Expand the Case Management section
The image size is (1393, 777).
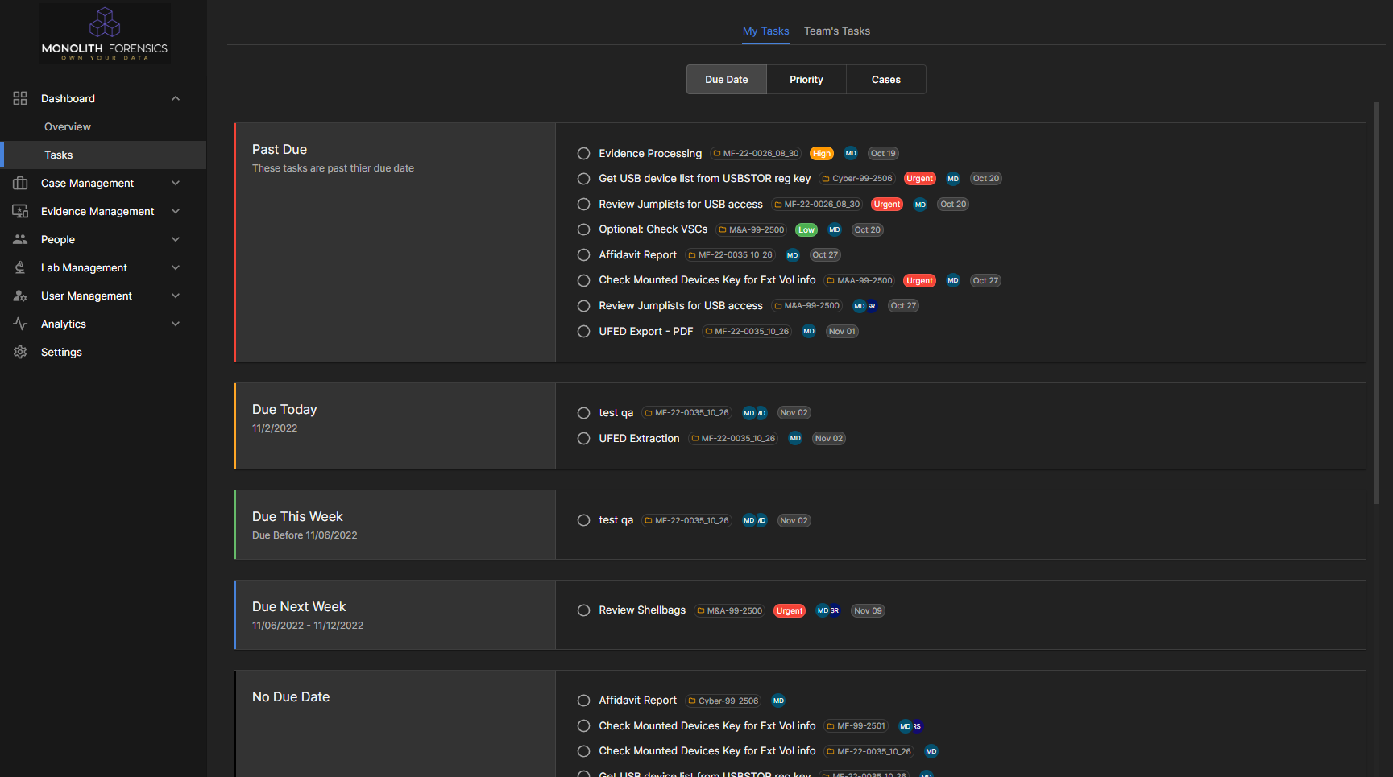[176, 183]
